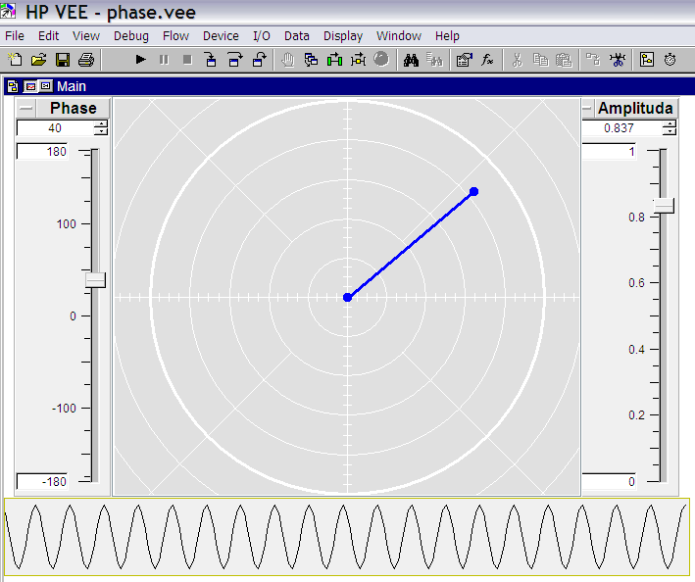The image size is (695, 582).
Task: Edit the Amplituda maximum field 1
Action: click(x=609, y=152)
